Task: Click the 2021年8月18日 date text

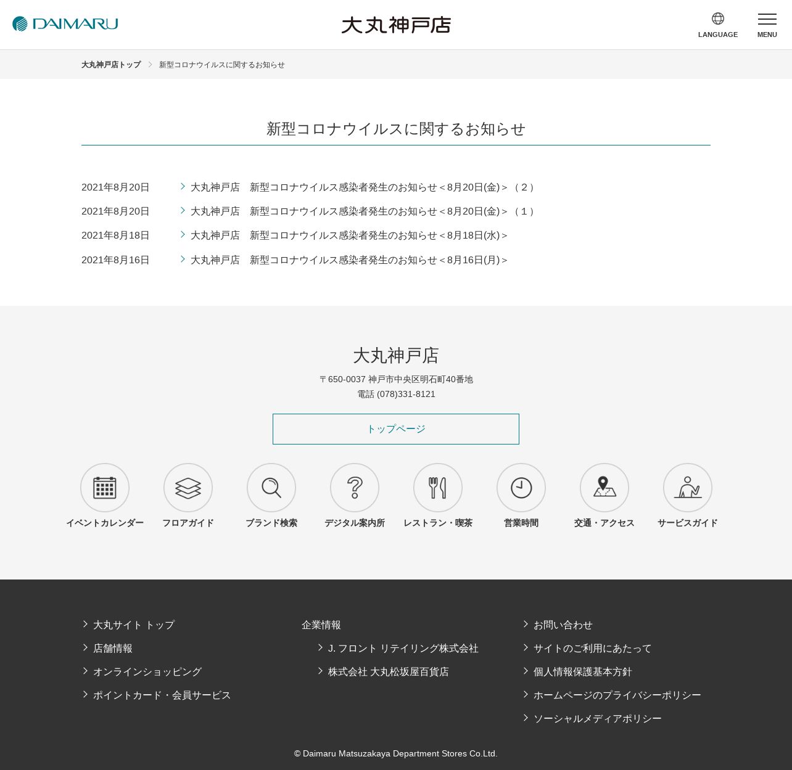Action: click(x=115, y=236)
